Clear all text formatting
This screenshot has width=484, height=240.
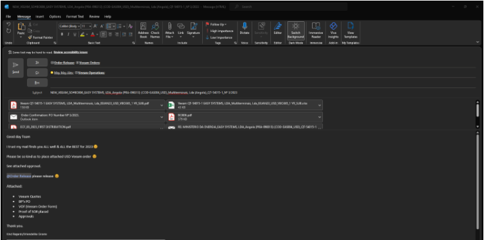click(x=130, y=26)
